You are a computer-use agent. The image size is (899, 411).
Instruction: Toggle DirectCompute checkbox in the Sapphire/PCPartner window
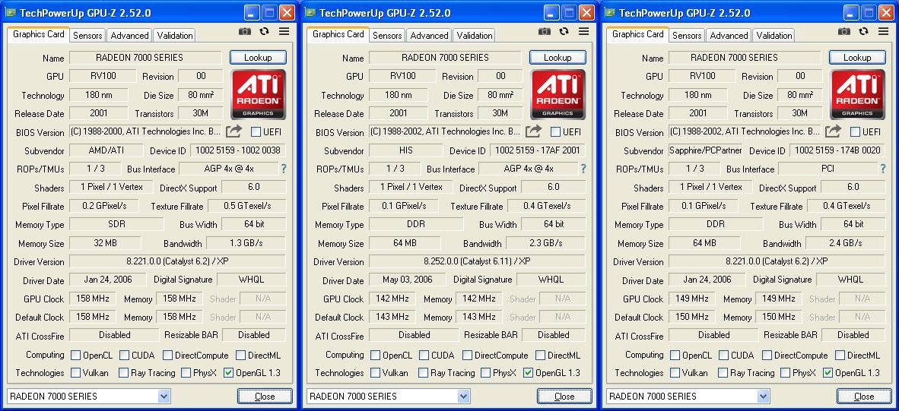(x=767, y=356)
